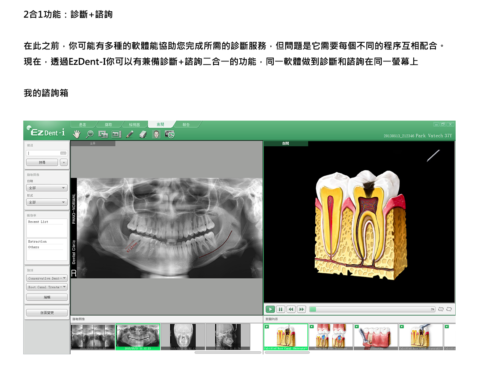Restore the EzDent-i window size

(443, 124)
